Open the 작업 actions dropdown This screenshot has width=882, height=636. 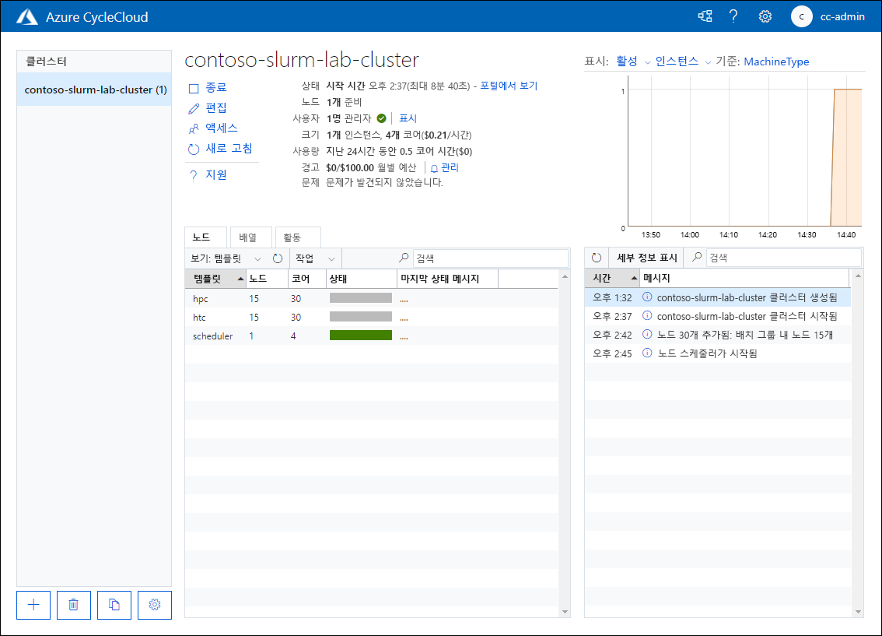(310, 258)
